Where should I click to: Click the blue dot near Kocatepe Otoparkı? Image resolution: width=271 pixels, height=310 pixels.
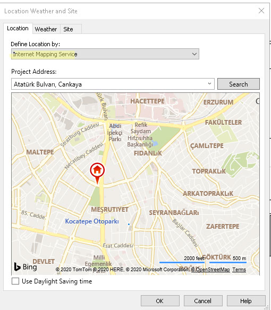[129, 224]
